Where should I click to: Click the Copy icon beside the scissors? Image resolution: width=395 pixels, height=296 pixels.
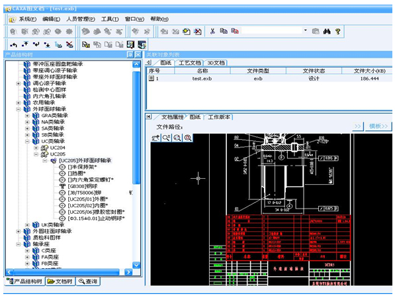[224, 31]
